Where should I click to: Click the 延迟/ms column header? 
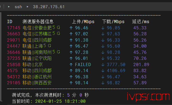[141, 21]
